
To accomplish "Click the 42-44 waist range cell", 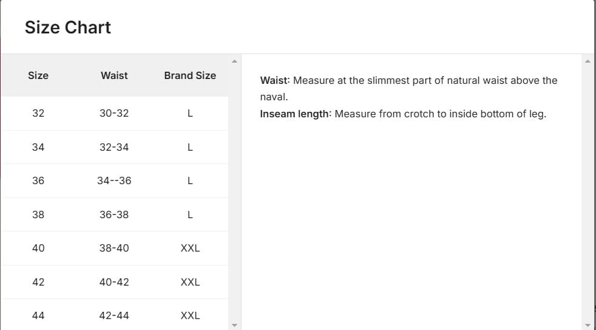I will pos(114,315).
